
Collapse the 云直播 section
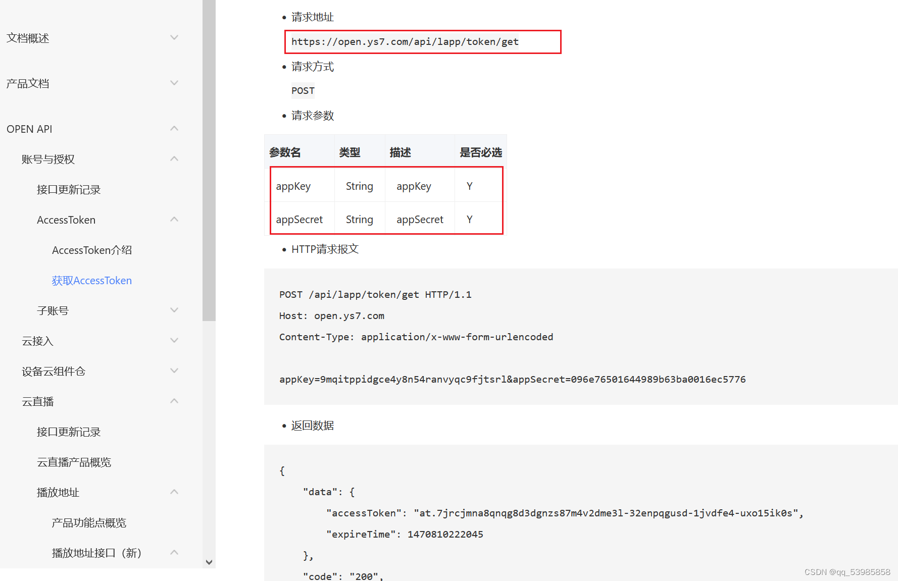(174, 401)
